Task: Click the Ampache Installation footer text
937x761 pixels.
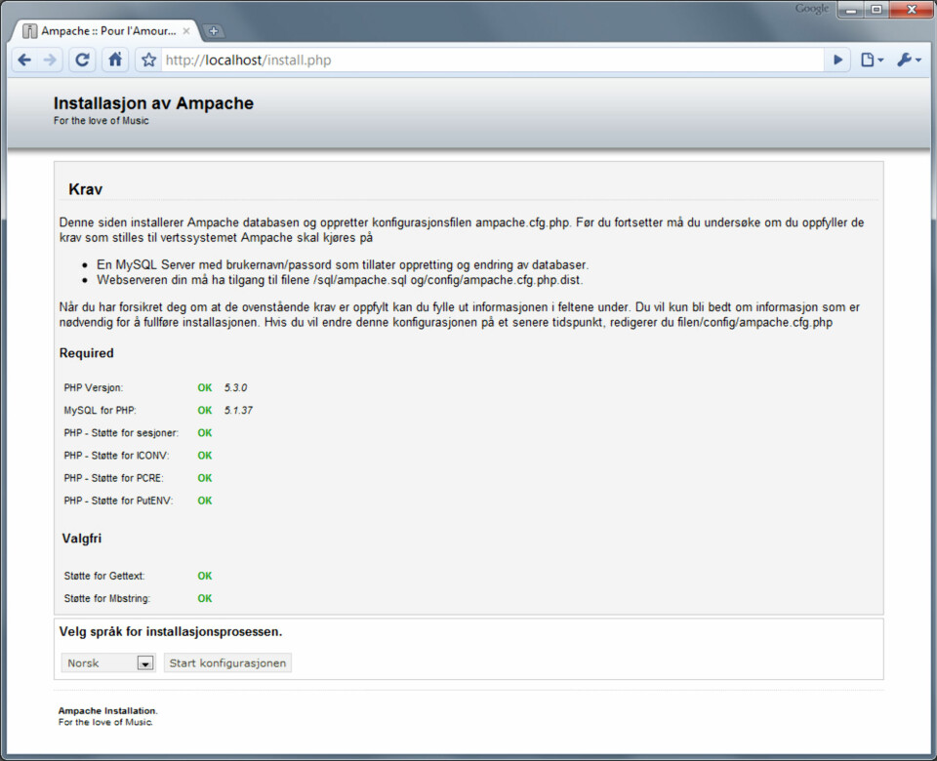Action: [107, 711]
